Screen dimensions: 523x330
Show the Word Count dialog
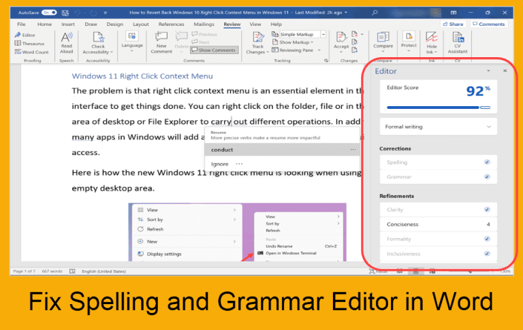pyautogui.click(x=32, y=52)
